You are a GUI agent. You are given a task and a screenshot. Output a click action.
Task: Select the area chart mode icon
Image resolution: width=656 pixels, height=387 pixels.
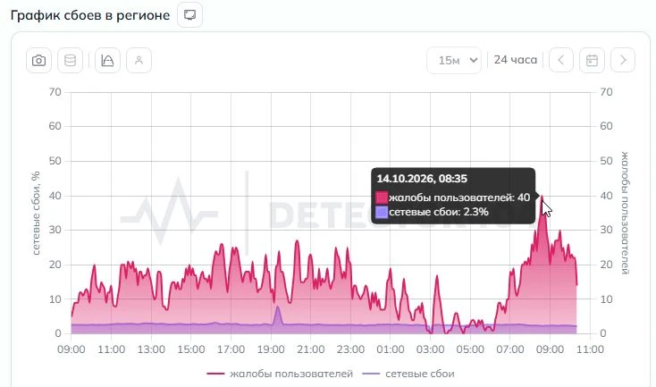[x=107, y=60]
